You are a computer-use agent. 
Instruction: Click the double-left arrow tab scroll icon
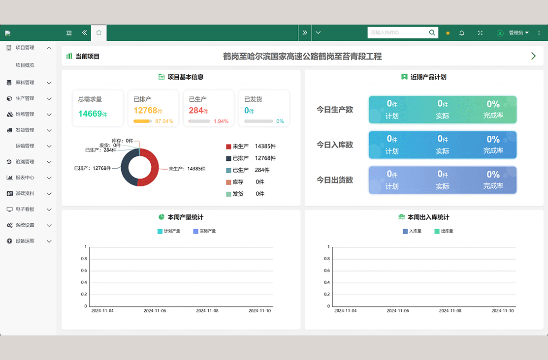click(84, 33)
